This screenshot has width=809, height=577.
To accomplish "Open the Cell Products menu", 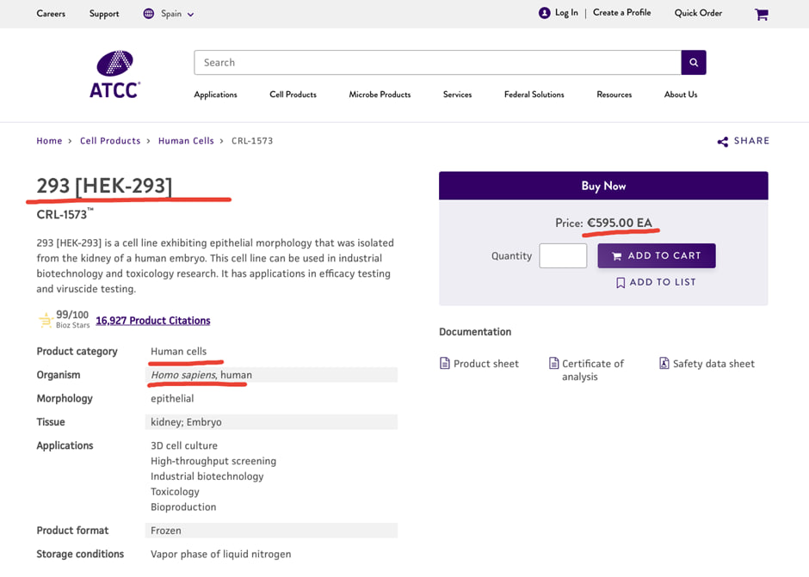I will click(293, 95).
